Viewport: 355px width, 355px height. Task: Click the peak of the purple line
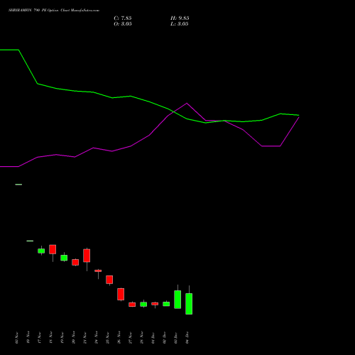(187, 103)
